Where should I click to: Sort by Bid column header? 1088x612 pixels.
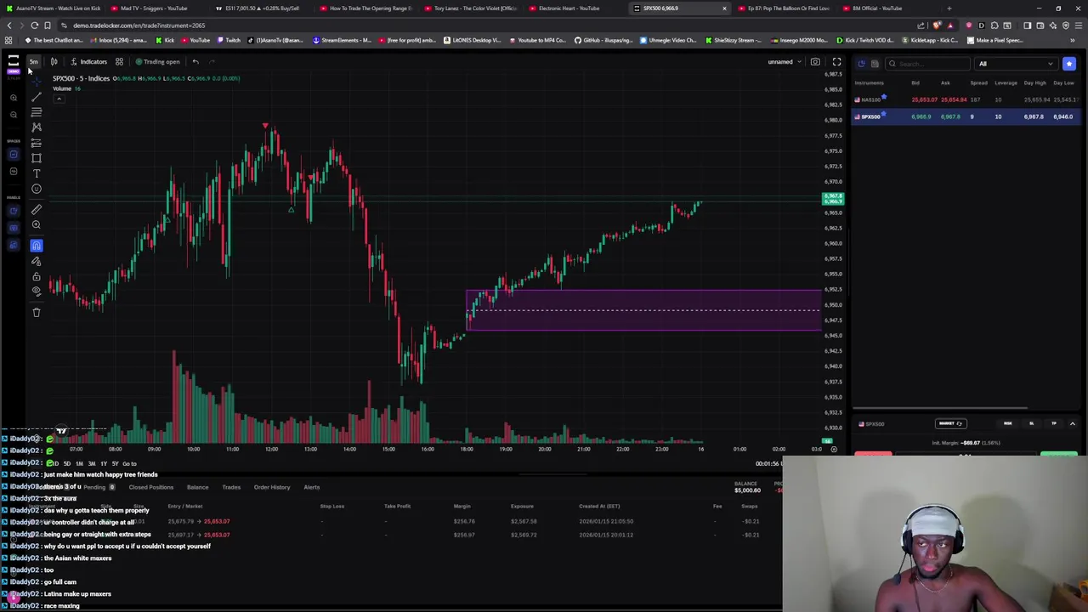(x=915, y=82)
